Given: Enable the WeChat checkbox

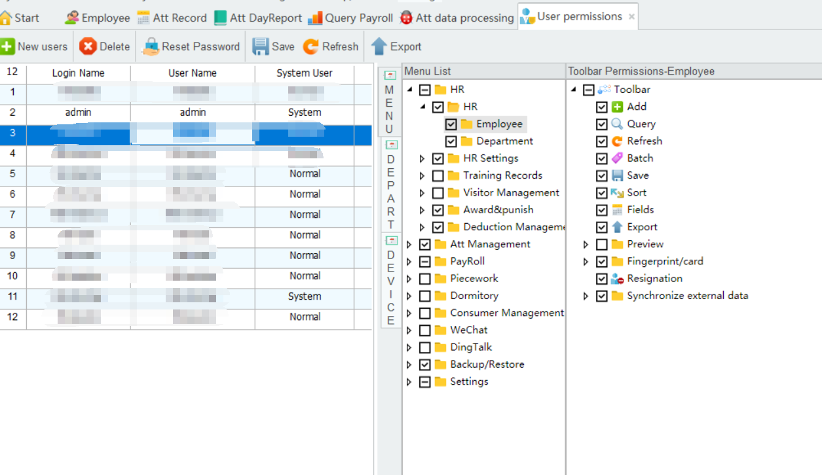Looking at the screenshot, I should 424,330.
